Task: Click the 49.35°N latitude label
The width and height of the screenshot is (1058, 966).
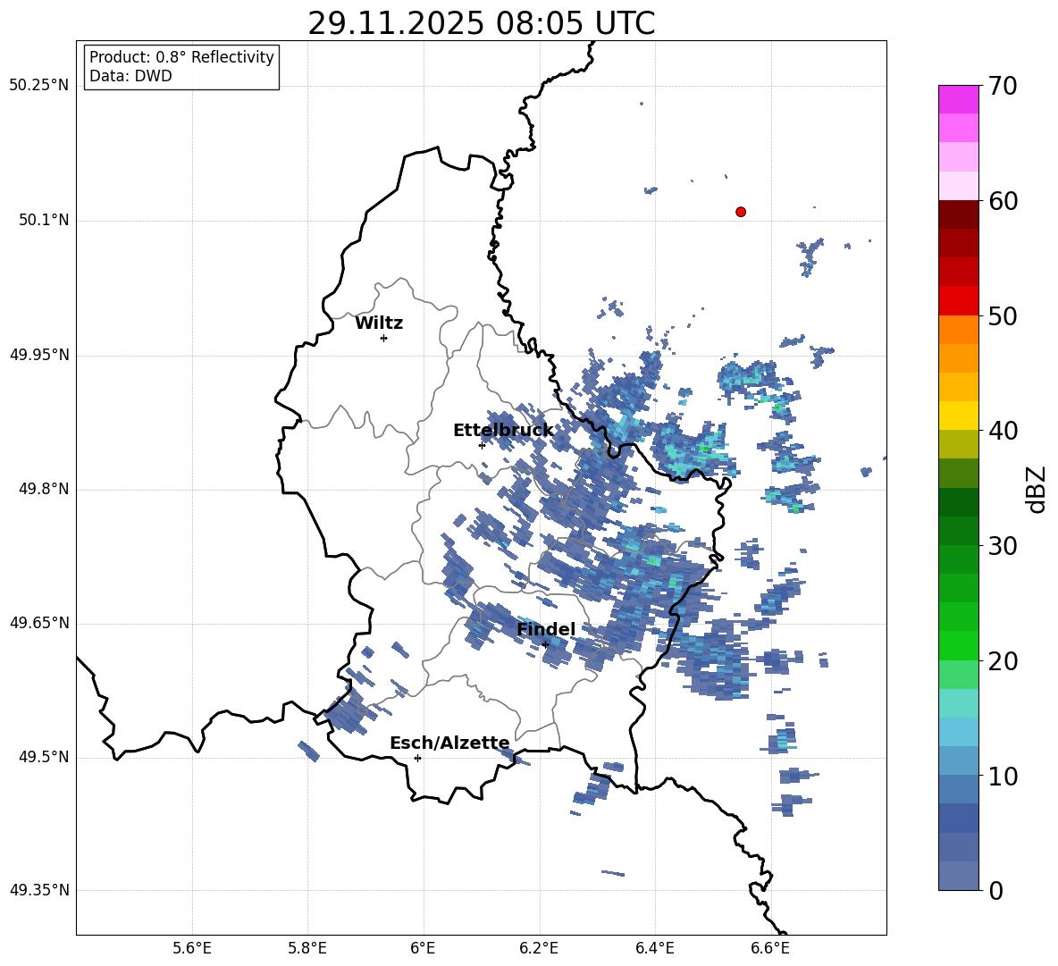Action: click(x=39, y=890)
